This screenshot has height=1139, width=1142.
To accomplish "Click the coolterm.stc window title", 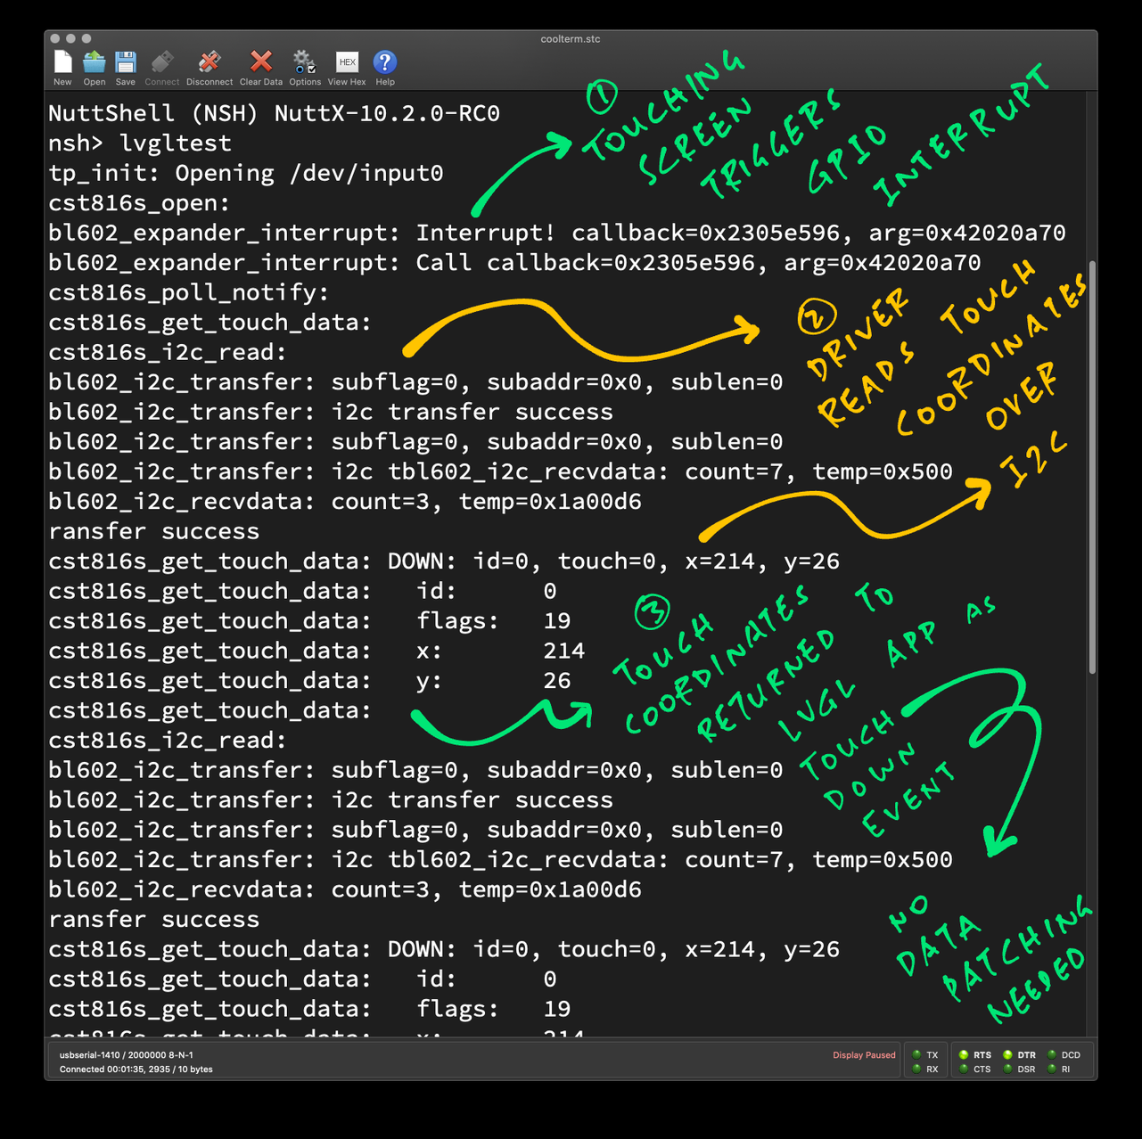I will (571, 39).
